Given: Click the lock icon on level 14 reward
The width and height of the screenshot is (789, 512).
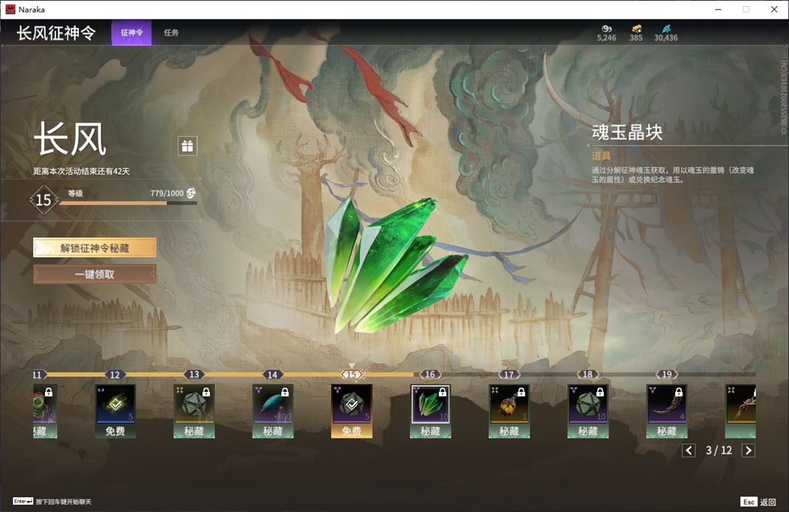Looking at the screenshot, I should point(285,392).
